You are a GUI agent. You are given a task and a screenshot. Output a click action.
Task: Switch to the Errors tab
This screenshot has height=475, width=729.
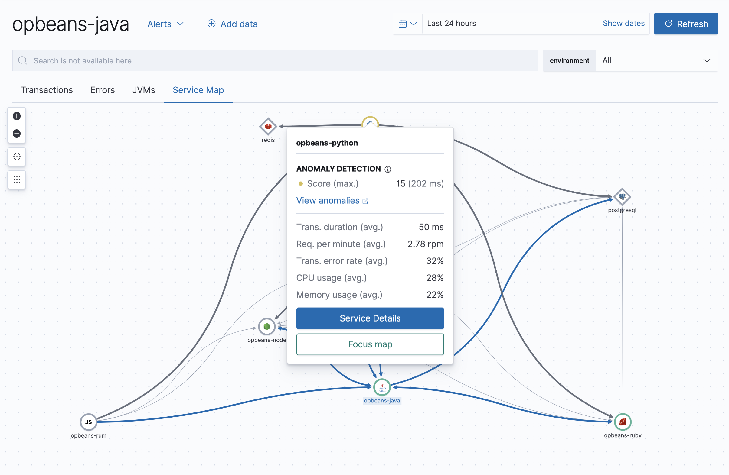pyautogui.click(x=102, y=90)
